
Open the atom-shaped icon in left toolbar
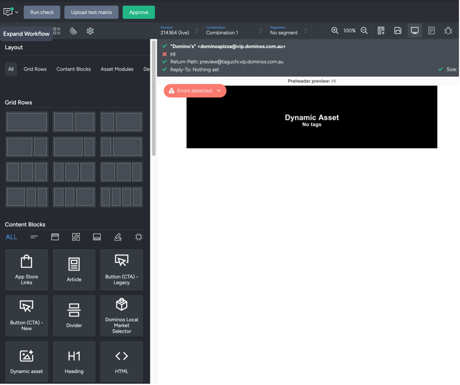[x=90, y=31]
